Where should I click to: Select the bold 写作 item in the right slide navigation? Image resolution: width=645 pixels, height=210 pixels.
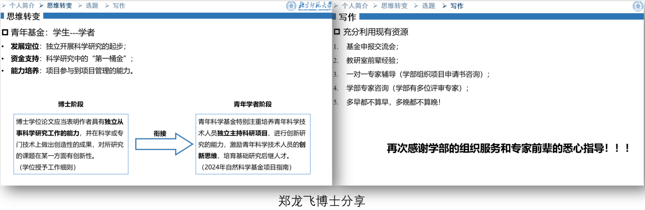[456, 6]
